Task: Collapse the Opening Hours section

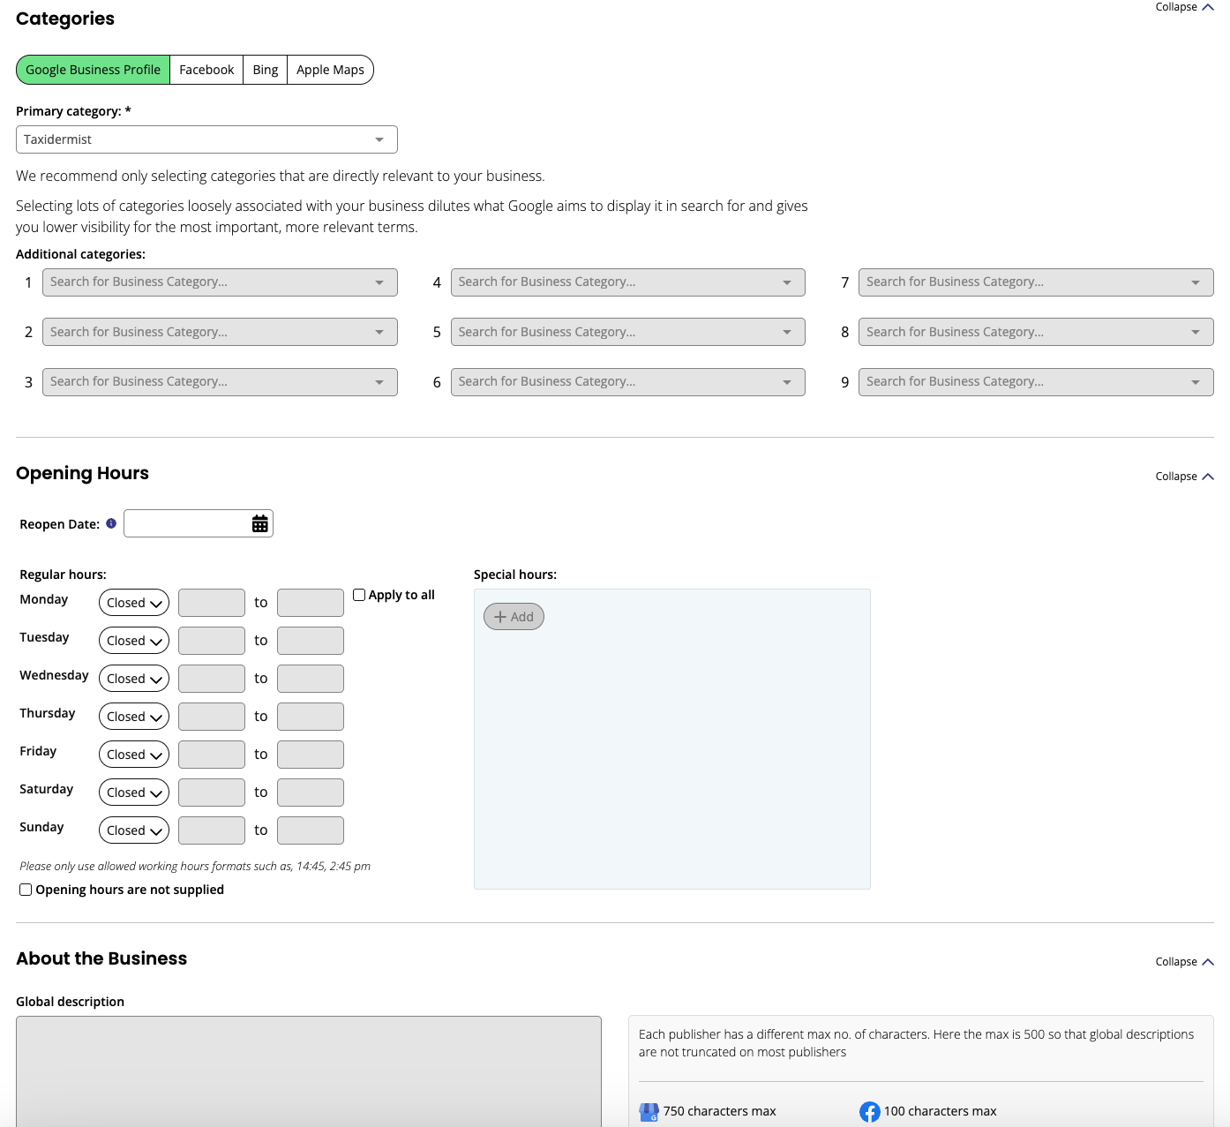Action: pos(1184,477)
